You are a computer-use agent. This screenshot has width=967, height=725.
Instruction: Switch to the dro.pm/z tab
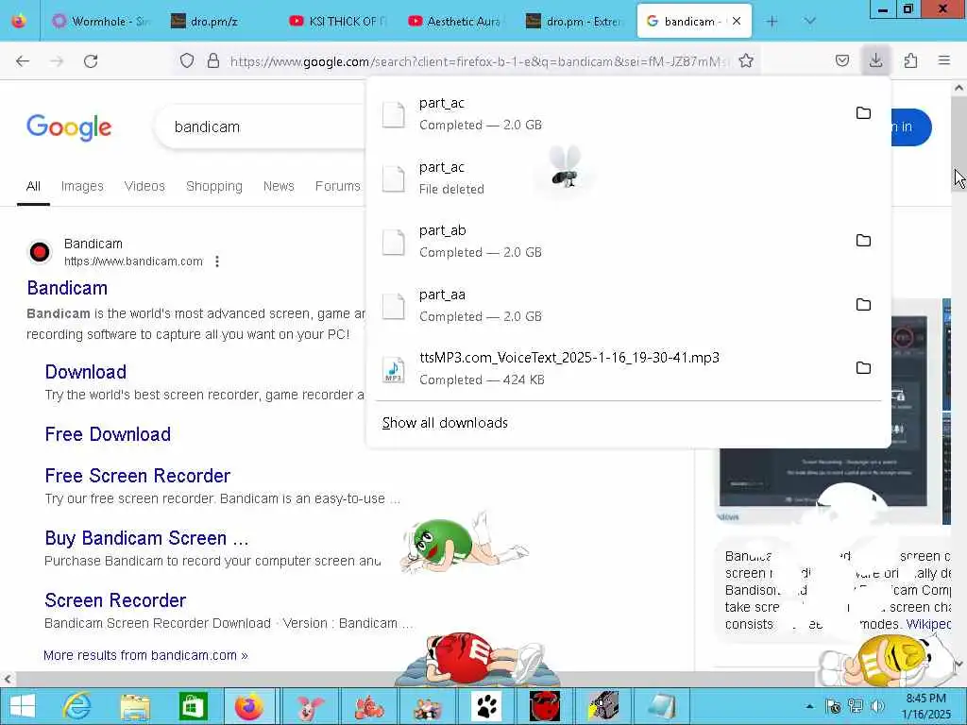click(220, 21)
